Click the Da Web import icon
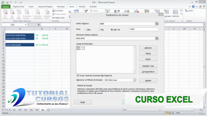The image size is (207, 116). (x=12, y=14)
